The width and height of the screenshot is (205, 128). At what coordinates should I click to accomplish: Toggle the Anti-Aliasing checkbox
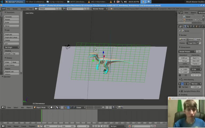[x=182, y=79]
